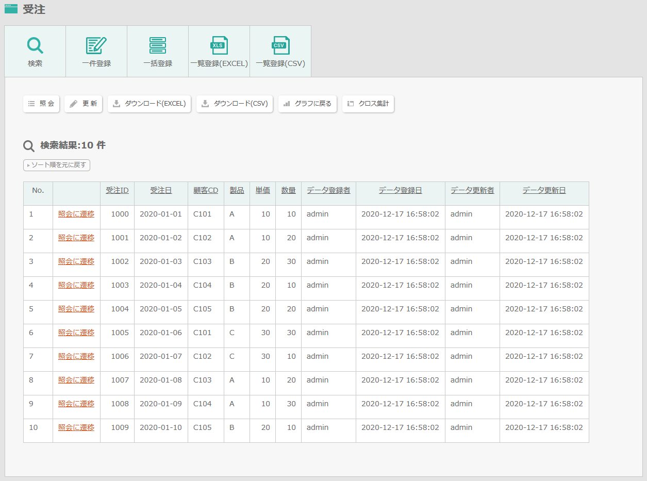This screenshot has width=647, height=481.
Task: Click クロス集計 button
Action: [x=368, y=104]
